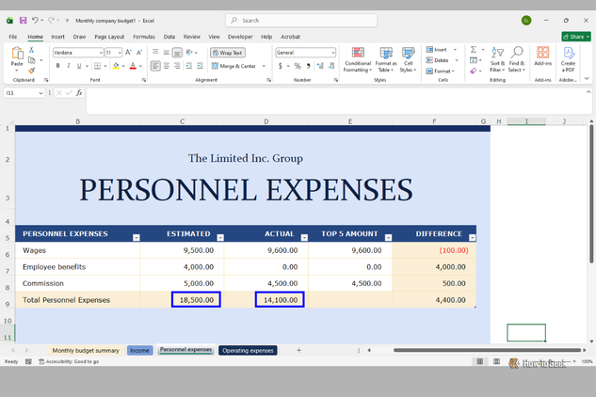Viewport: 596px width, 397px height.
Task: Open Sort & Filter menu
Action: 497,59
